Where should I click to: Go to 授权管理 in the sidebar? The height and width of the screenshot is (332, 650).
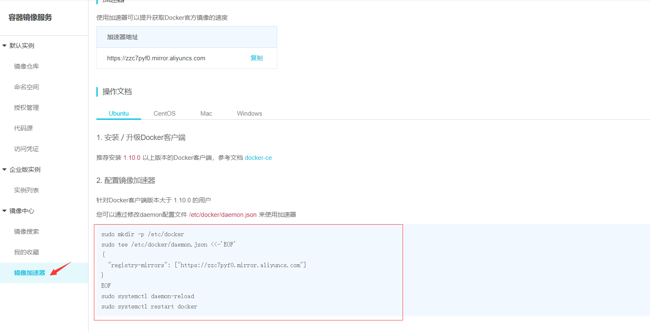tap(26, 107)
